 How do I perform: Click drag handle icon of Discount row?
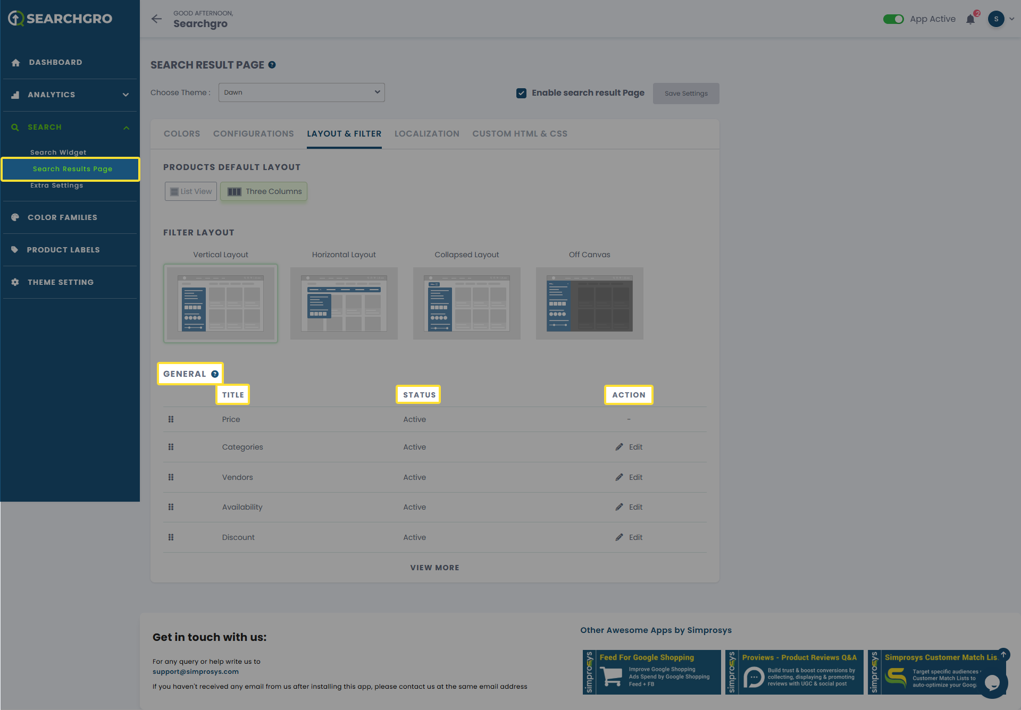pos(171,537)
